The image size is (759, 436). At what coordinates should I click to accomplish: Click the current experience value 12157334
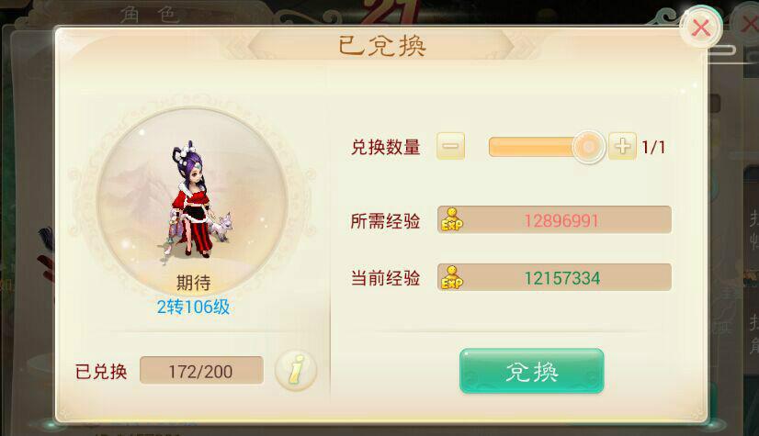[562, 278]
